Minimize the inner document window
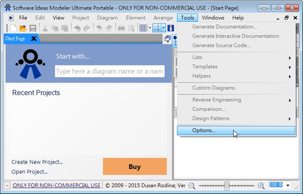The width and height of the screenshot is (303, 194). [278, 19]
